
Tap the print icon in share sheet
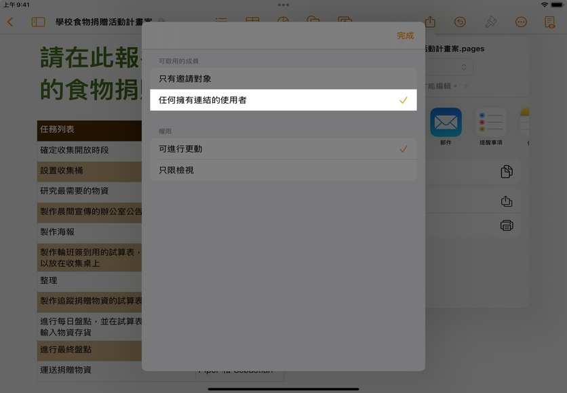click(x=506, y=226)
